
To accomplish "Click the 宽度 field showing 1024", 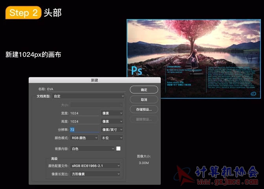I will click(84, 113).
